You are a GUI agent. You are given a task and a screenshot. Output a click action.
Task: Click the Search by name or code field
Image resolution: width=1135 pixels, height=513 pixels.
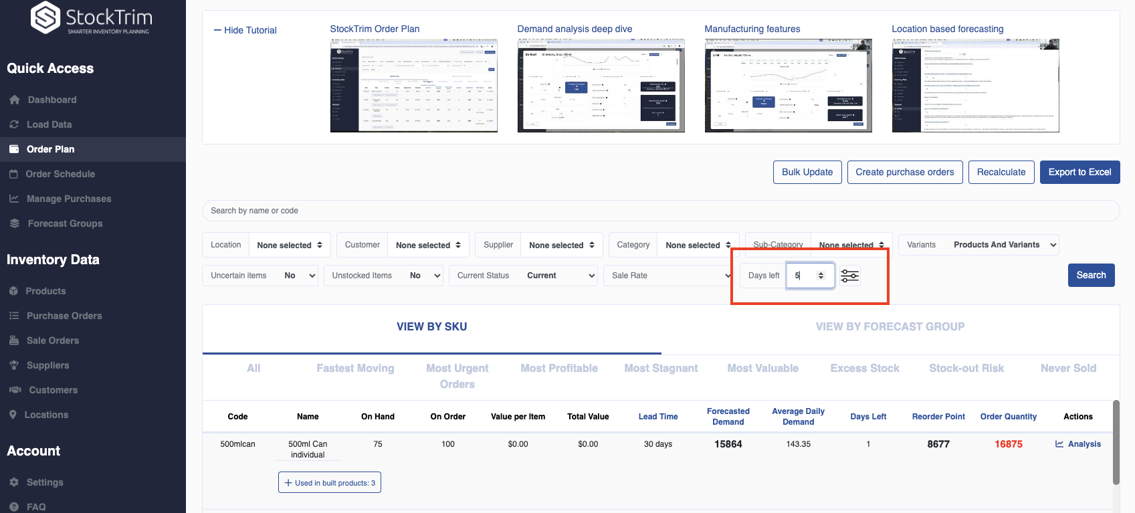click(661, 211)
